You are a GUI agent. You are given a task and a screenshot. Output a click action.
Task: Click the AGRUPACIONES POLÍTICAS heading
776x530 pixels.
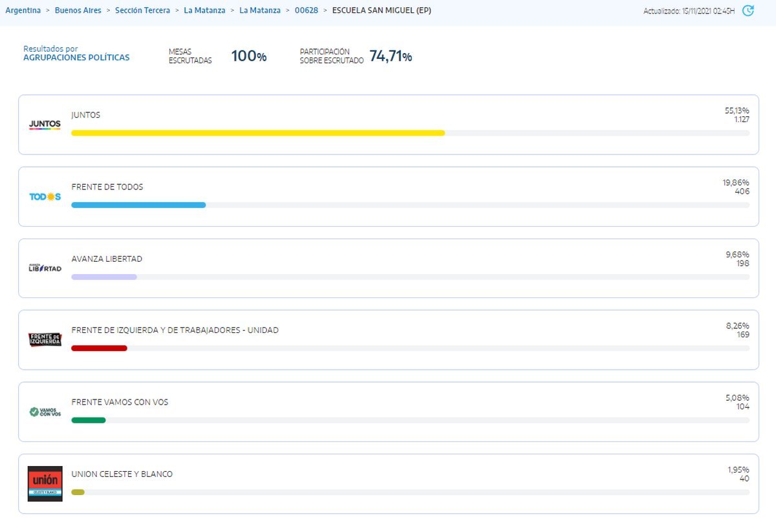click(76, 58)
